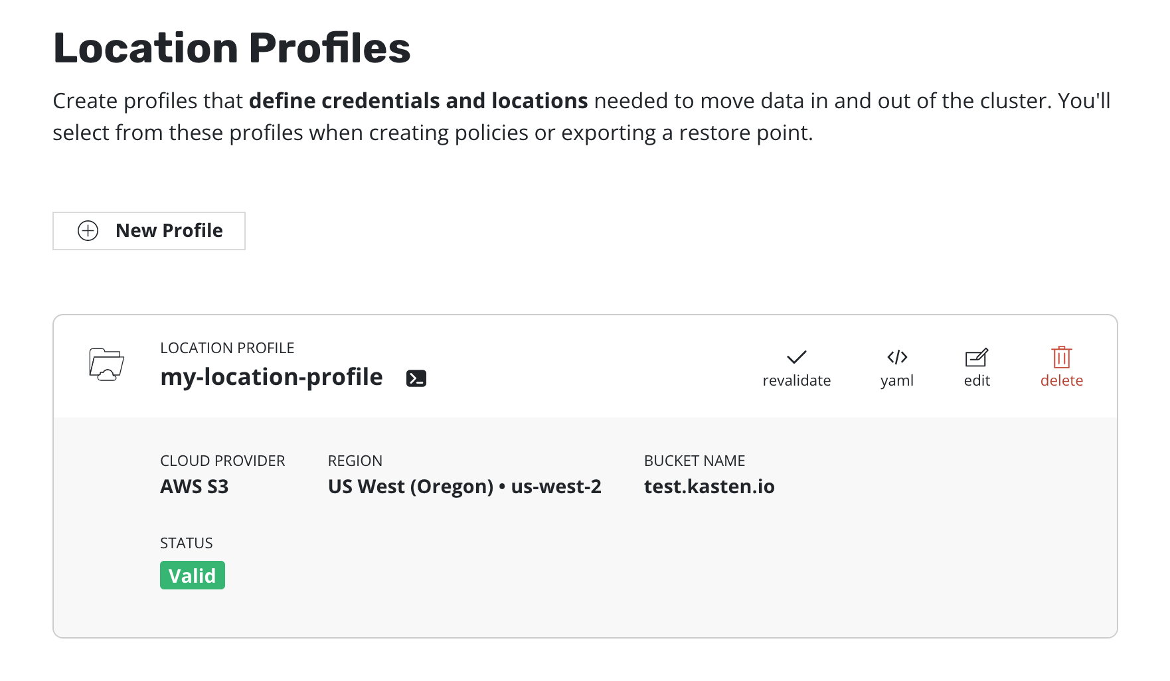Screen dimensions: 1170x681
Task: Click the plus icon in New Profile
Action: coord(88,231)
